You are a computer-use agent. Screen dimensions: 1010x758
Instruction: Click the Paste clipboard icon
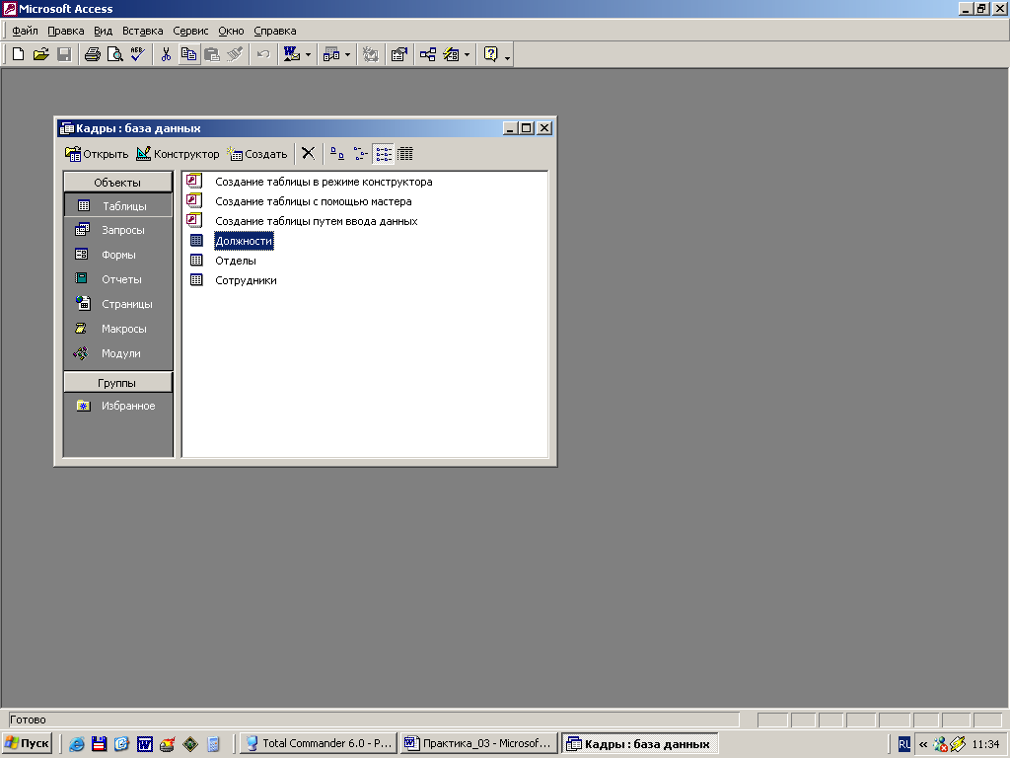212,54
